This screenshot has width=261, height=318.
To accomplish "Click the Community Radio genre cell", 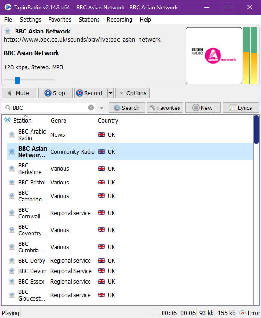I will pos(73,152).
